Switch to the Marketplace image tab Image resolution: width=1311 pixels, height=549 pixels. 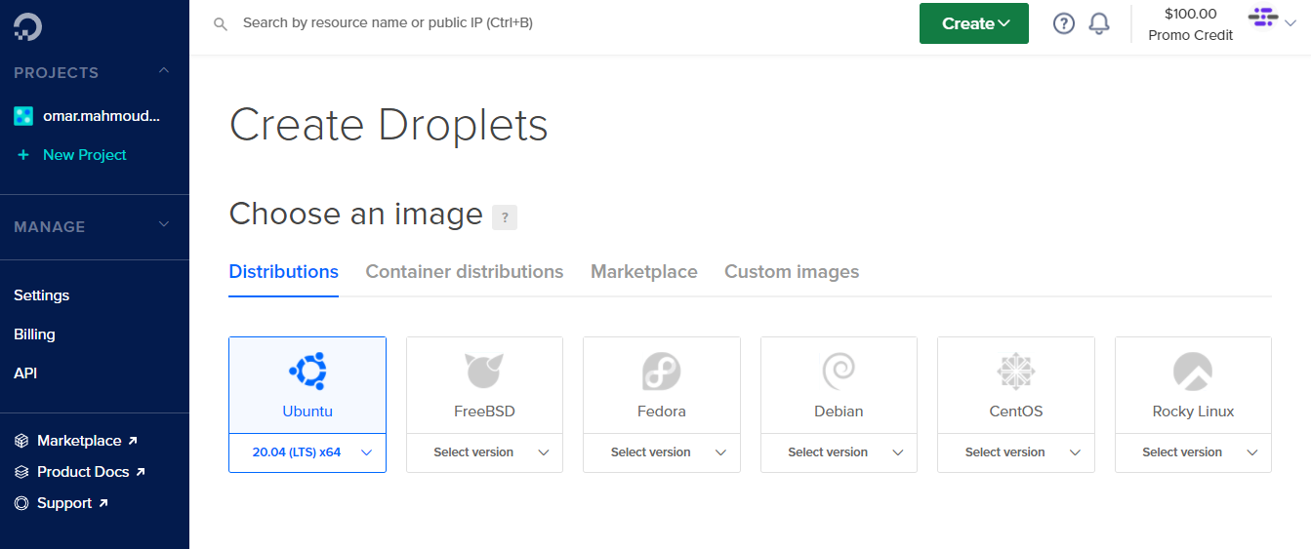(x=644, y=272)
